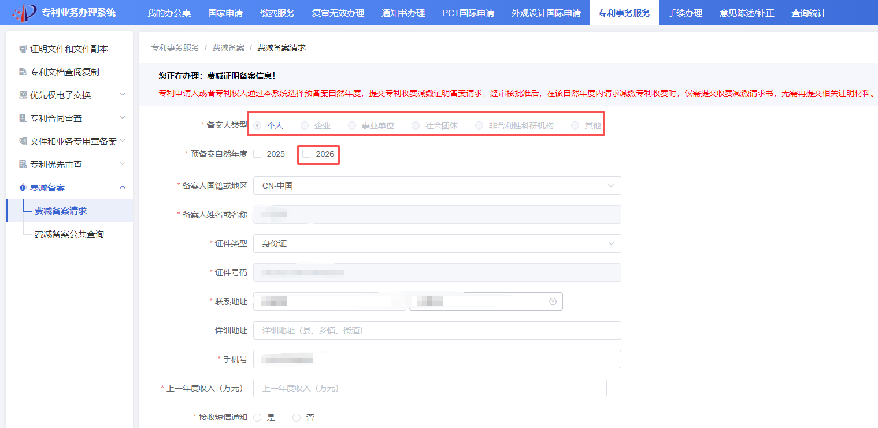Screen dimensions: 878x428
Task: Open the 备案人国籍或地区 dropdown
Action: pos(436,186)
